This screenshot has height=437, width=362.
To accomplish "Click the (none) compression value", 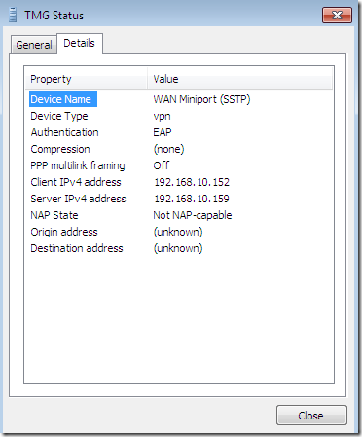I will pos(168,149).
